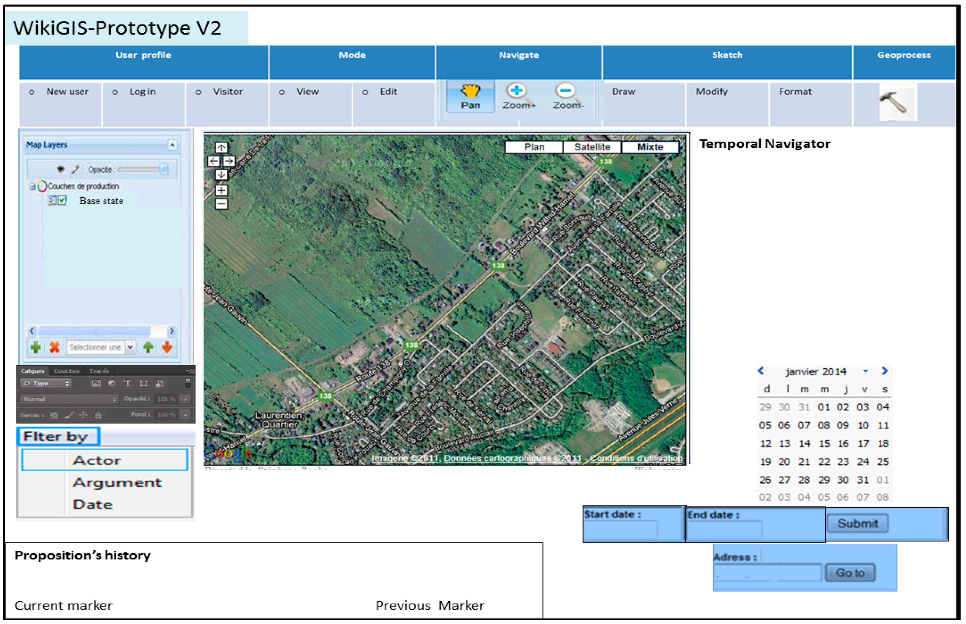
Task: Switch map to Satellite view
Action: point(592,147)
